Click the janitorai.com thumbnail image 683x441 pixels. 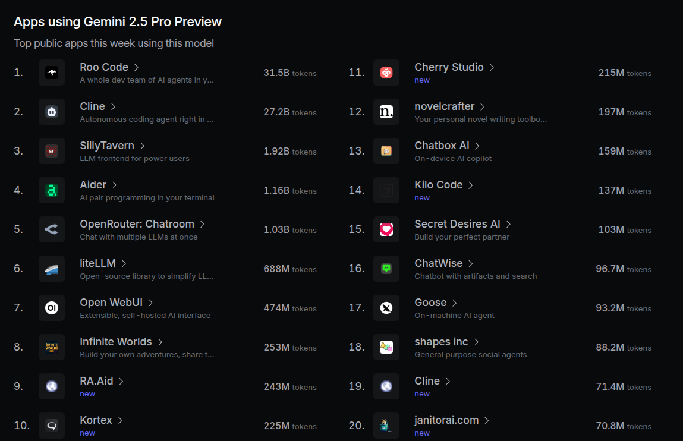click(x=386, y=426)
